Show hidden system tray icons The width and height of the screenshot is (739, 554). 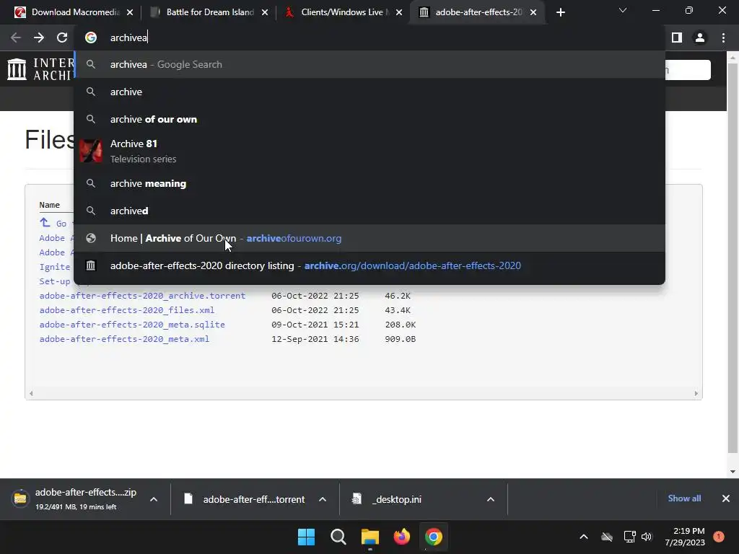[583, 537]
